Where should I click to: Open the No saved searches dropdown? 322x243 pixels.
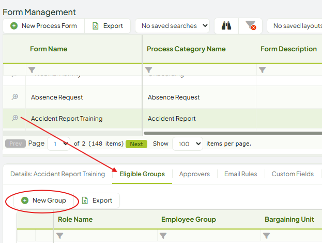[172, 26]
